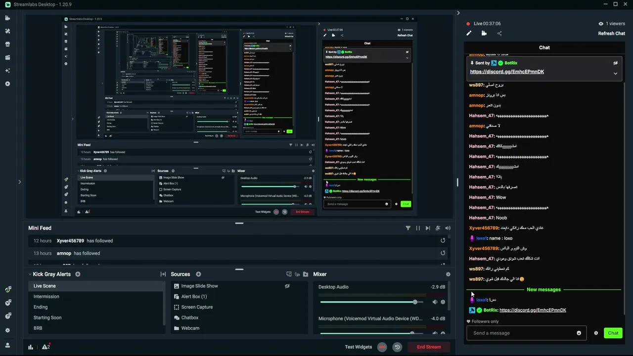Expand the pinned message chevron
This screenshot has width=633, height=356.
(x=615, y=74)
